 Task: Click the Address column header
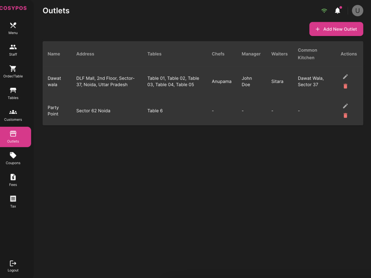(x=85, y=54)
